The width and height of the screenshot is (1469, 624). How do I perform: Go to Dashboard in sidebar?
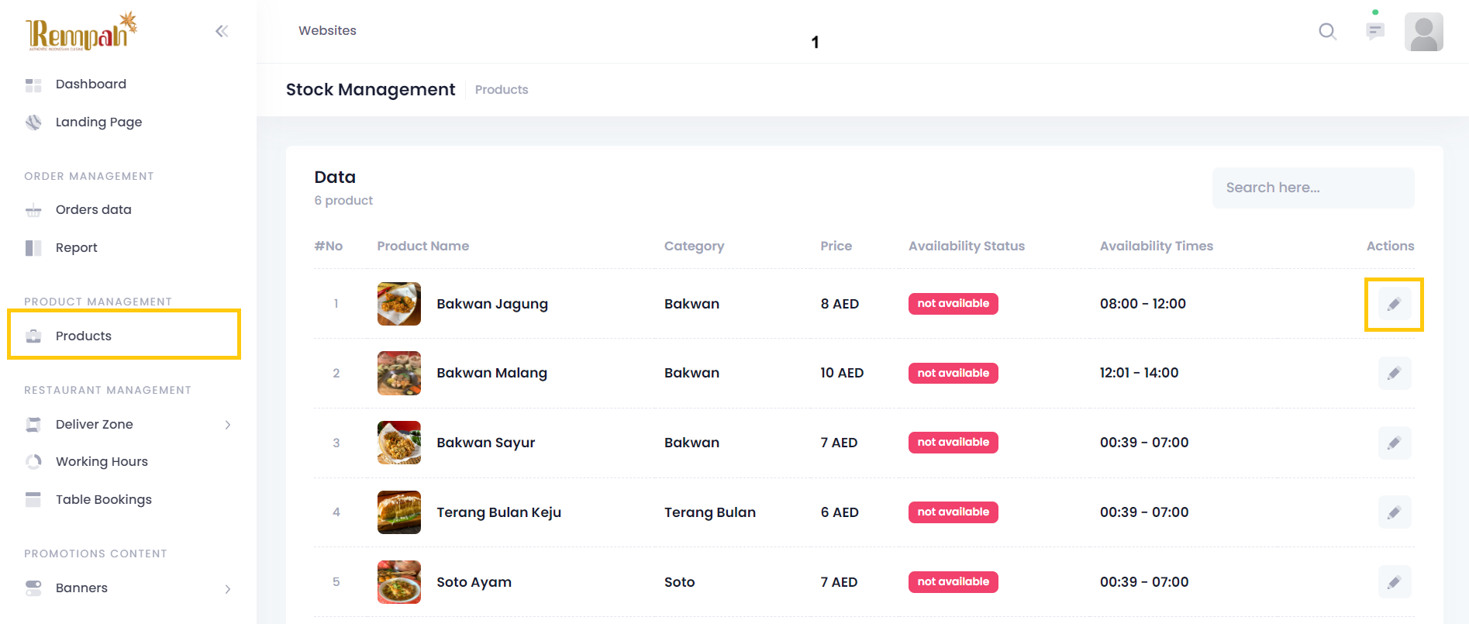[x=91, y=84]
